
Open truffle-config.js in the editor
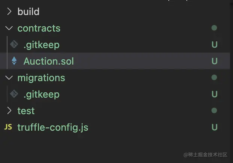coord(53,127)
